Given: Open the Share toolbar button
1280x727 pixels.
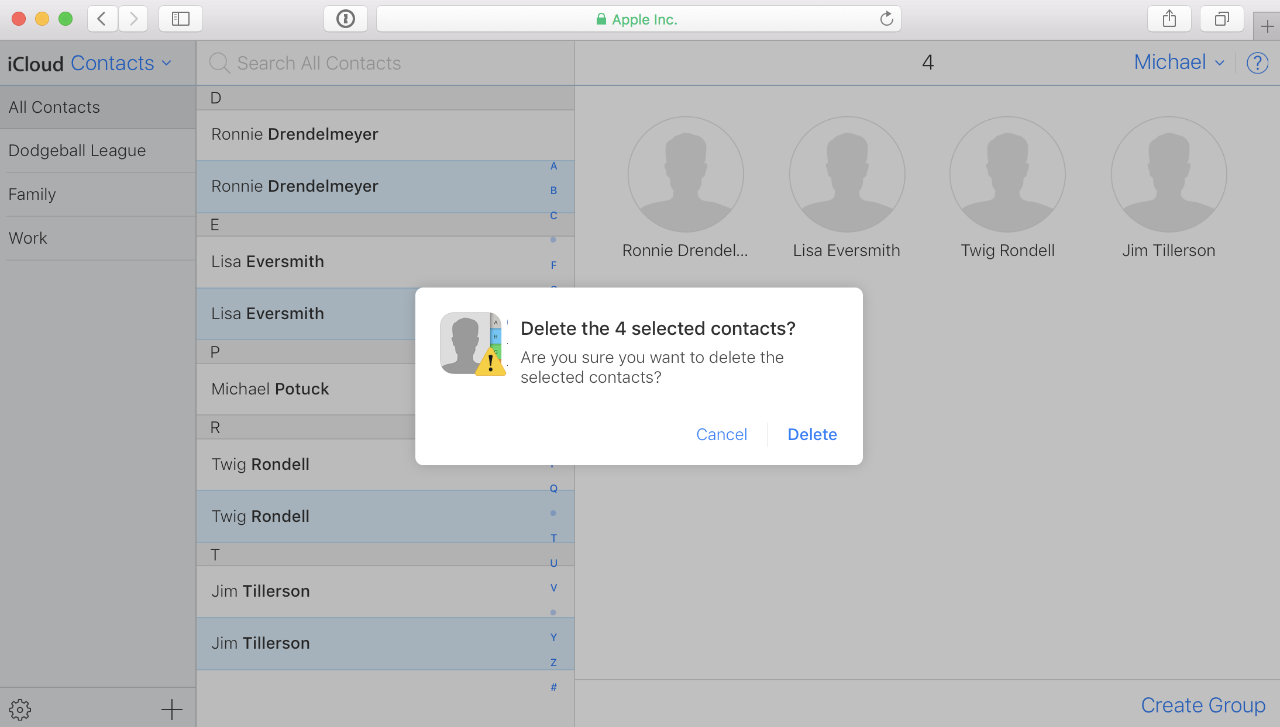Looking at the screenshot, I should click(x=1169, y=19).
